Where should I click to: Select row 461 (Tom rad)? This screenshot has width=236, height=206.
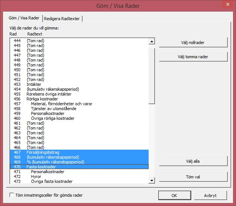[x=79, y=123]
